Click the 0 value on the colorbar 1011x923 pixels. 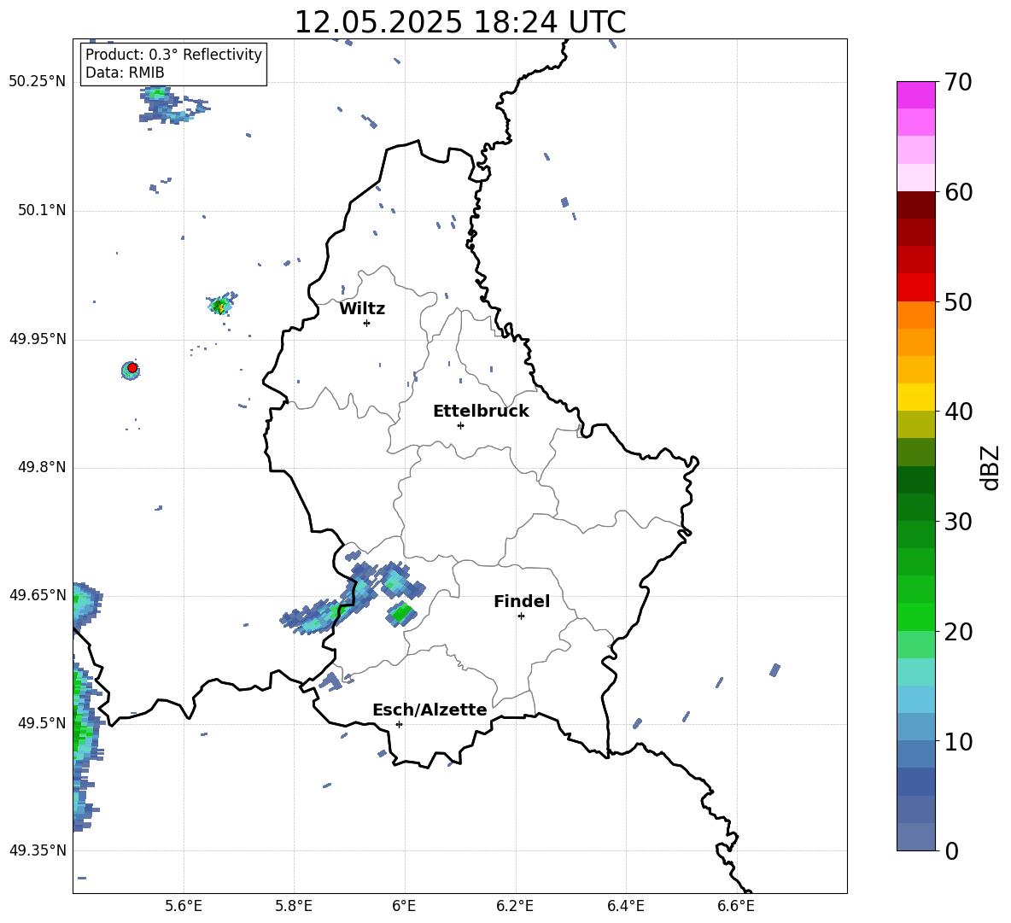(952, 851)
